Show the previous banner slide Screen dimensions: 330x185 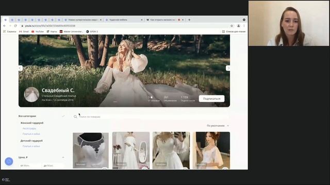(20, 68)
